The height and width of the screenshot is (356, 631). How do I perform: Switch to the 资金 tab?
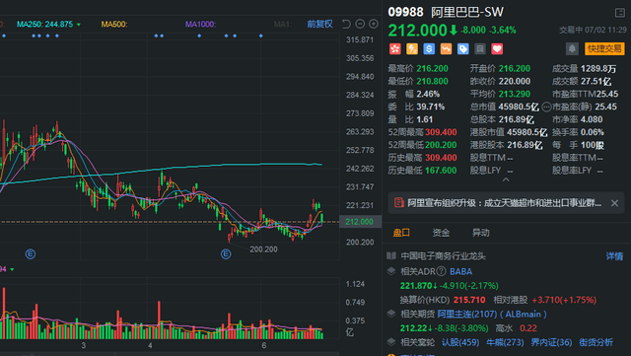point(441,233)
